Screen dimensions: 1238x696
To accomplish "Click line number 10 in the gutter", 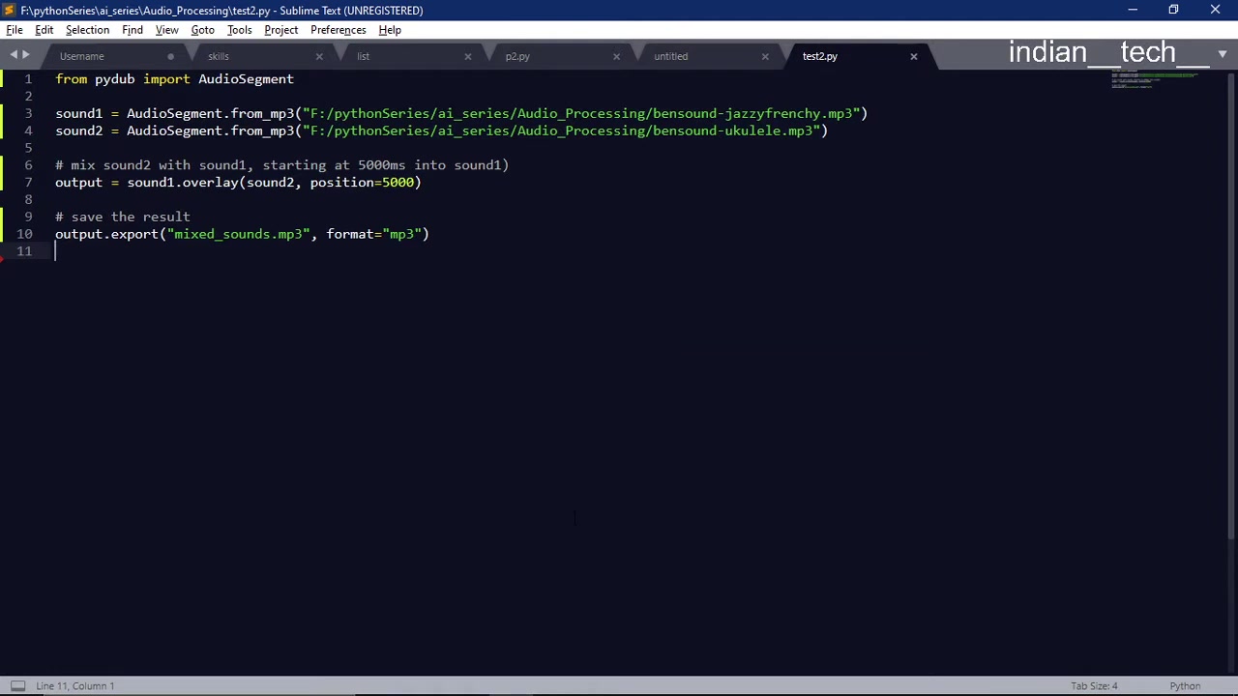I will pos(24,234).
